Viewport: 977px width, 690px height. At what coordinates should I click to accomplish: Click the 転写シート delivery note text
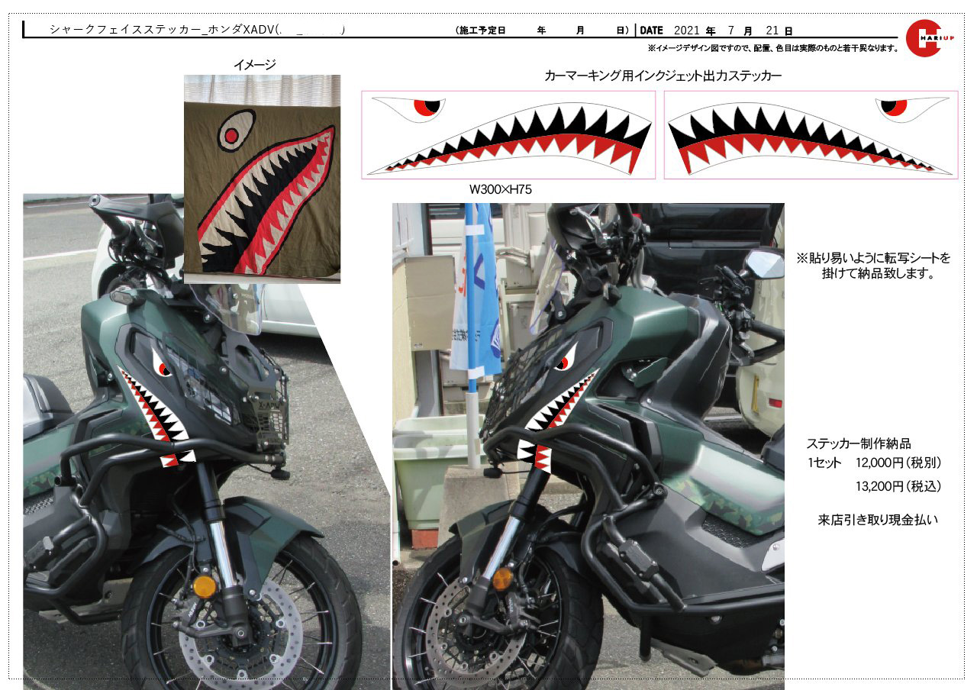pyautogui.click(x=873, y=266)
